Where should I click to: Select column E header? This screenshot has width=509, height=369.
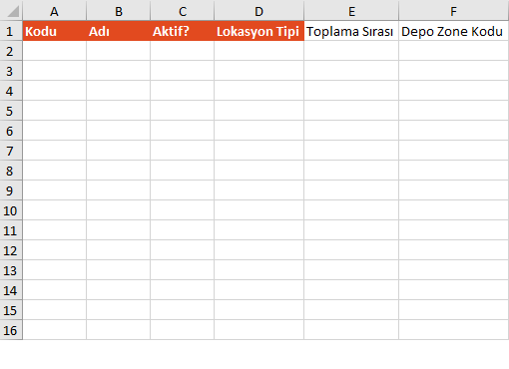coord(351,11)
